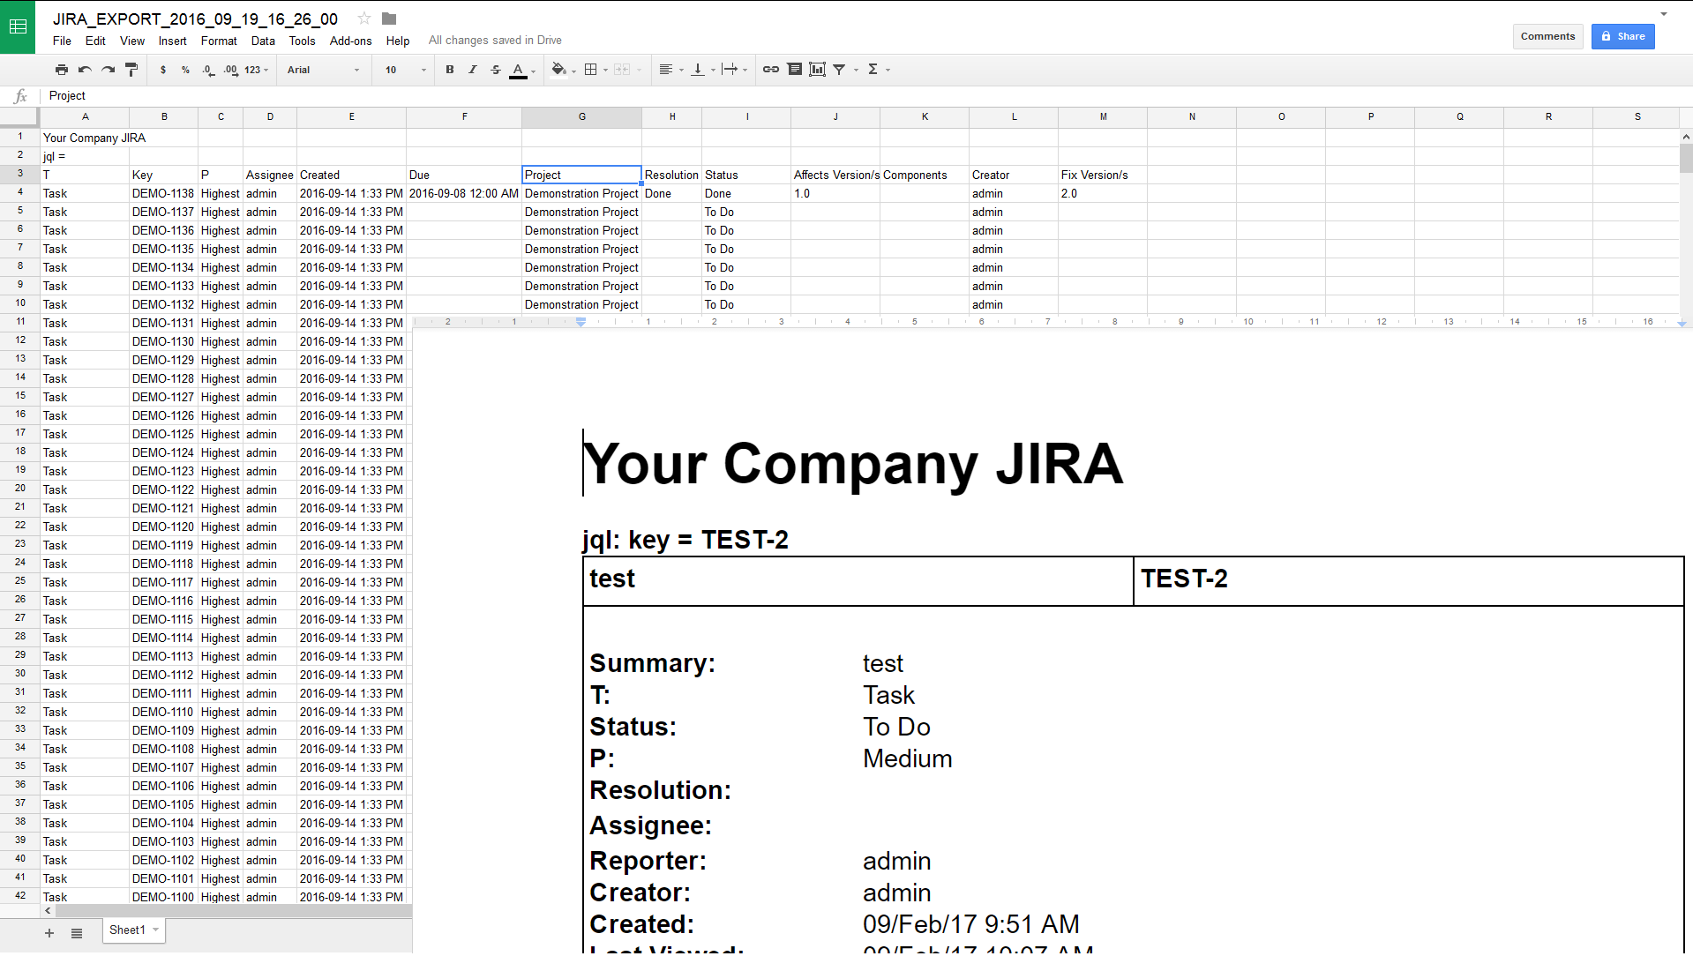The height and width of the screenshot is (956, 1693).
Task: Undo the last action
Action: (x=85, y=70)
